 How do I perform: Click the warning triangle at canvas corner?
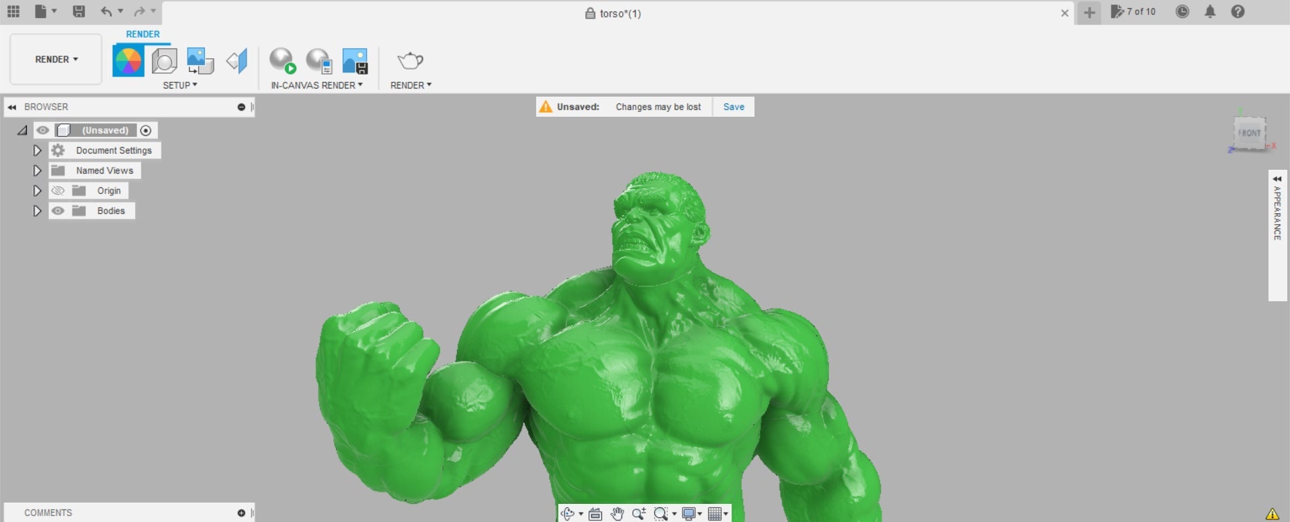(x=1273, y=514)
